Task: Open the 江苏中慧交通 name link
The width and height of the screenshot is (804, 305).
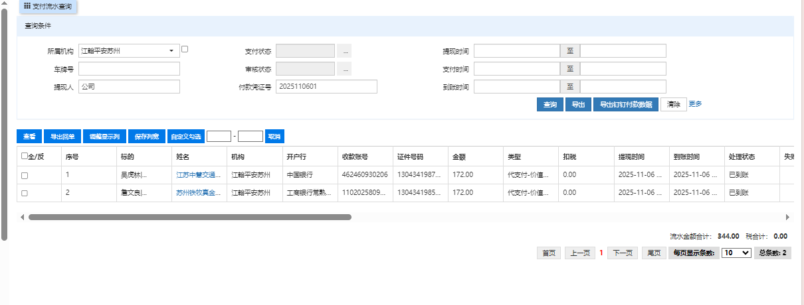Action: point(198,175)
